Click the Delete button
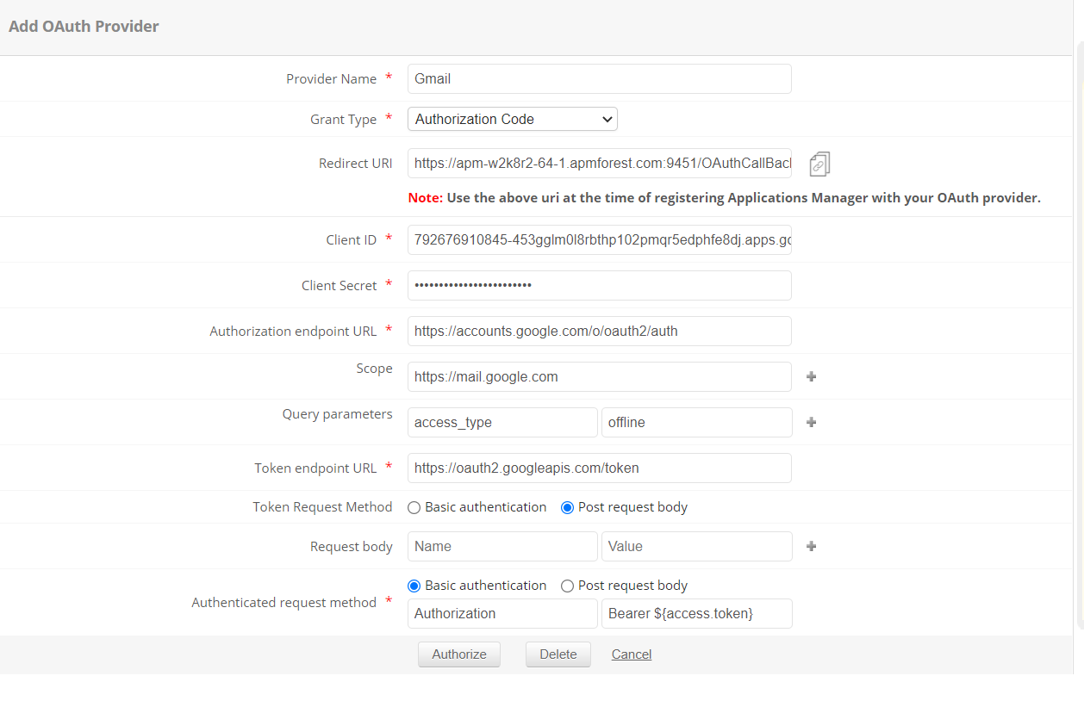The image size is (1084, 707). (x=558, y=654)
